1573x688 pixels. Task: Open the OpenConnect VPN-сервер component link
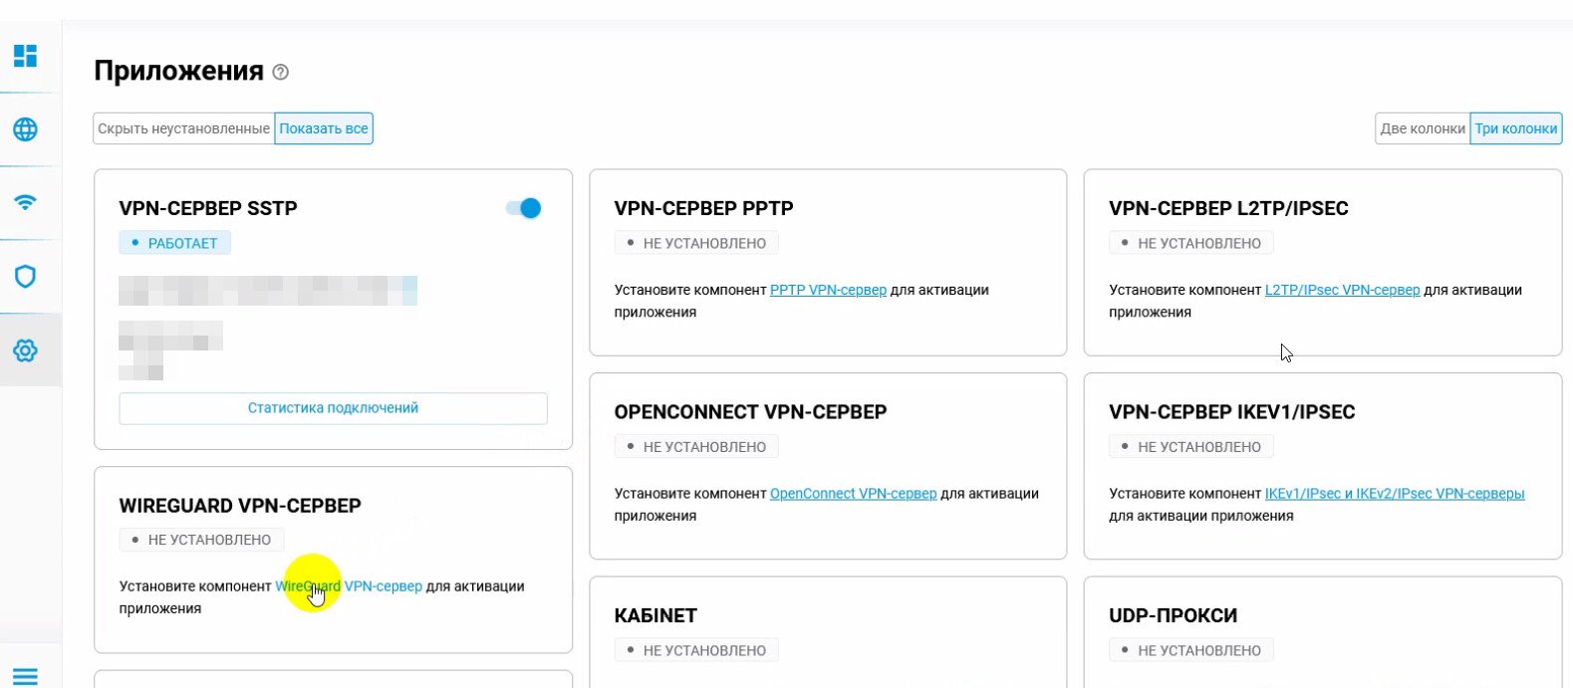[853, 494]
